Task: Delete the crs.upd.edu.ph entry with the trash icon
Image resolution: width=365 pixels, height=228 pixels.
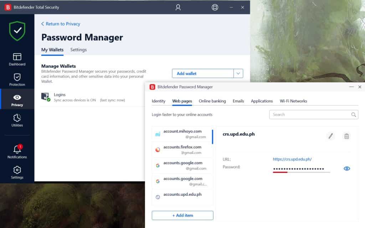Action: pyautogui.click(x=346, y=136)
